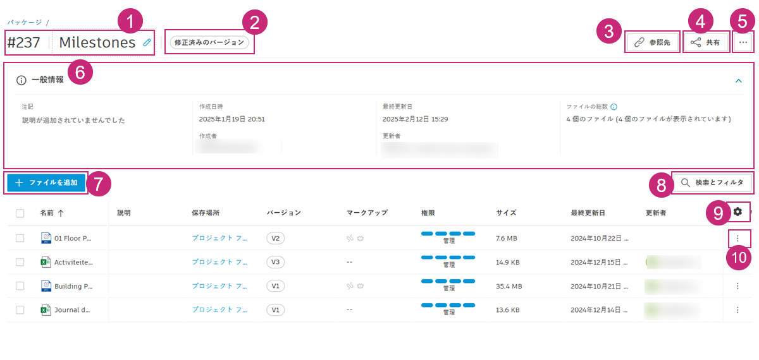Open the three-dot menu for Journal d... row
This screenshot has width=759, height=360.
point(737,310)
